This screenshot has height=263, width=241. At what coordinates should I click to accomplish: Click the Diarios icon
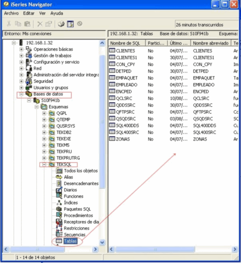[59, 190]
